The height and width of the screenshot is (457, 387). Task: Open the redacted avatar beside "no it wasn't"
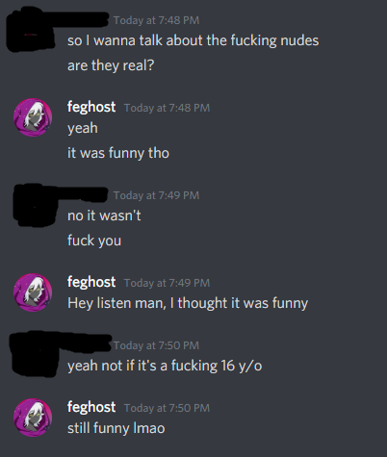[35, 205]
